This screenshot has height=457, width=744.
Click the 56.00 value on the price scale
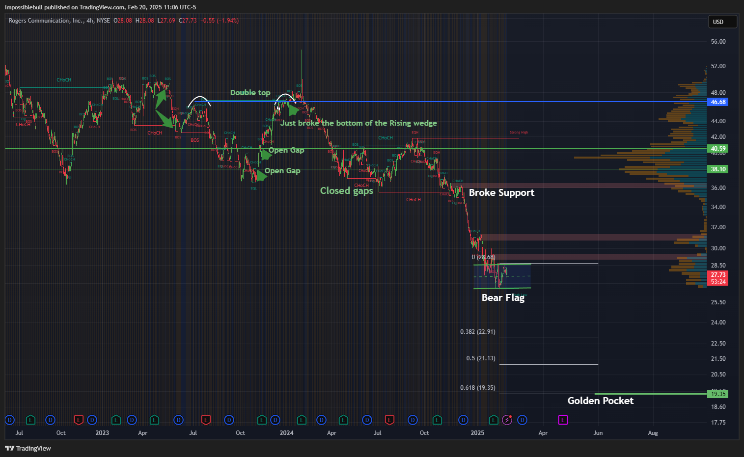coord(718,42)
